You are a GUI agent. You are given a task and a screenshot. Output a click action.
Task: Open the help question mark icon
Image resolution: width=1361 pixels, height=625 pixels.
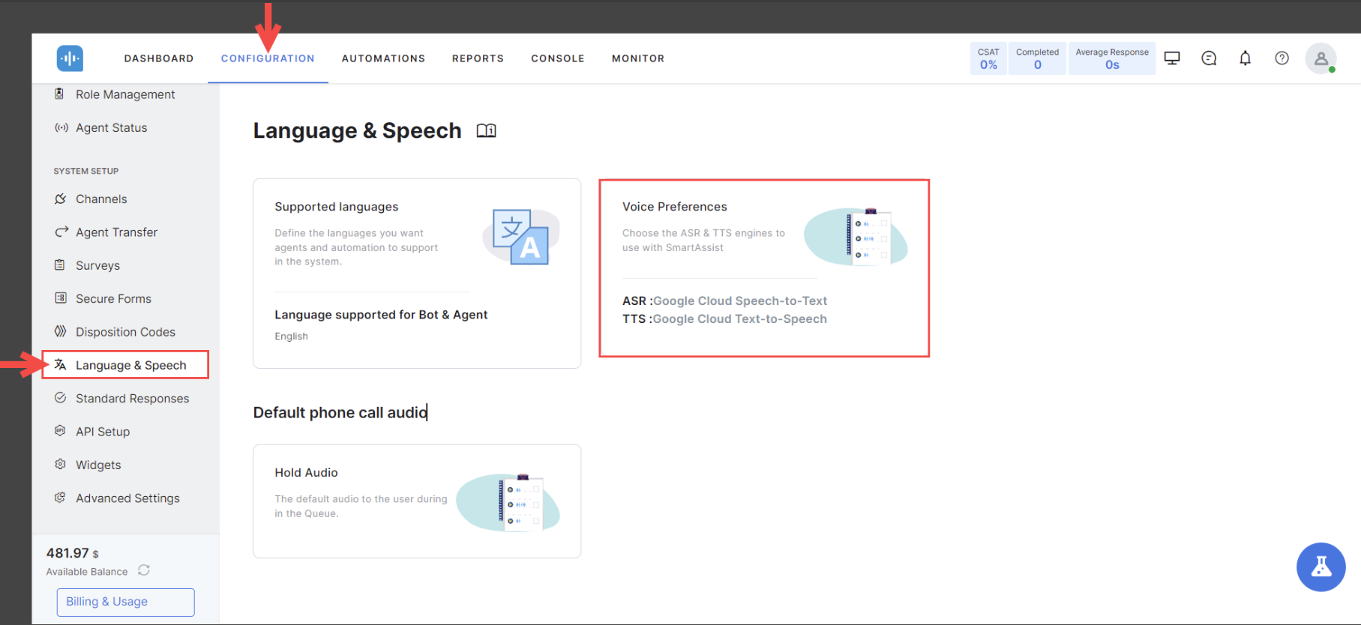point(1282,58)
